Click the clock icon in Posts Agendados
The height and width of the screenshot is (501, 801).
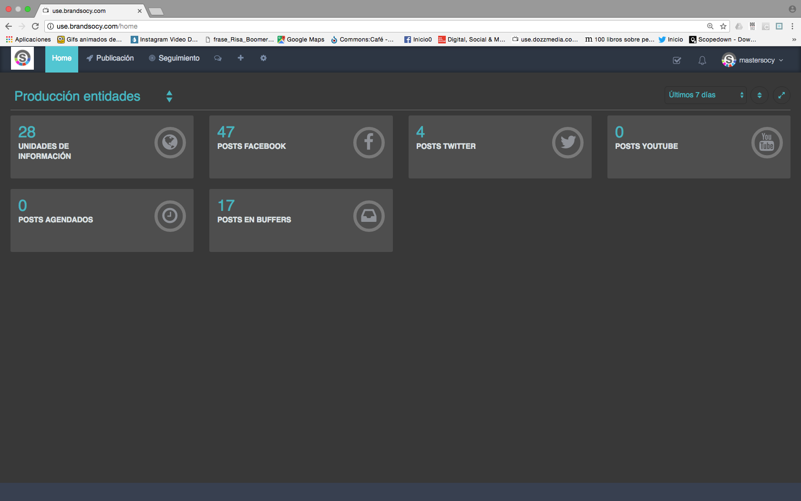(x=170, y=216)
